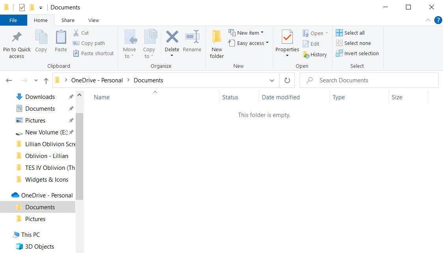The image size is (443, 253).
Task: Customize Quick Access Toolbar dropdown arrow
Action: [x=41, y=7]
